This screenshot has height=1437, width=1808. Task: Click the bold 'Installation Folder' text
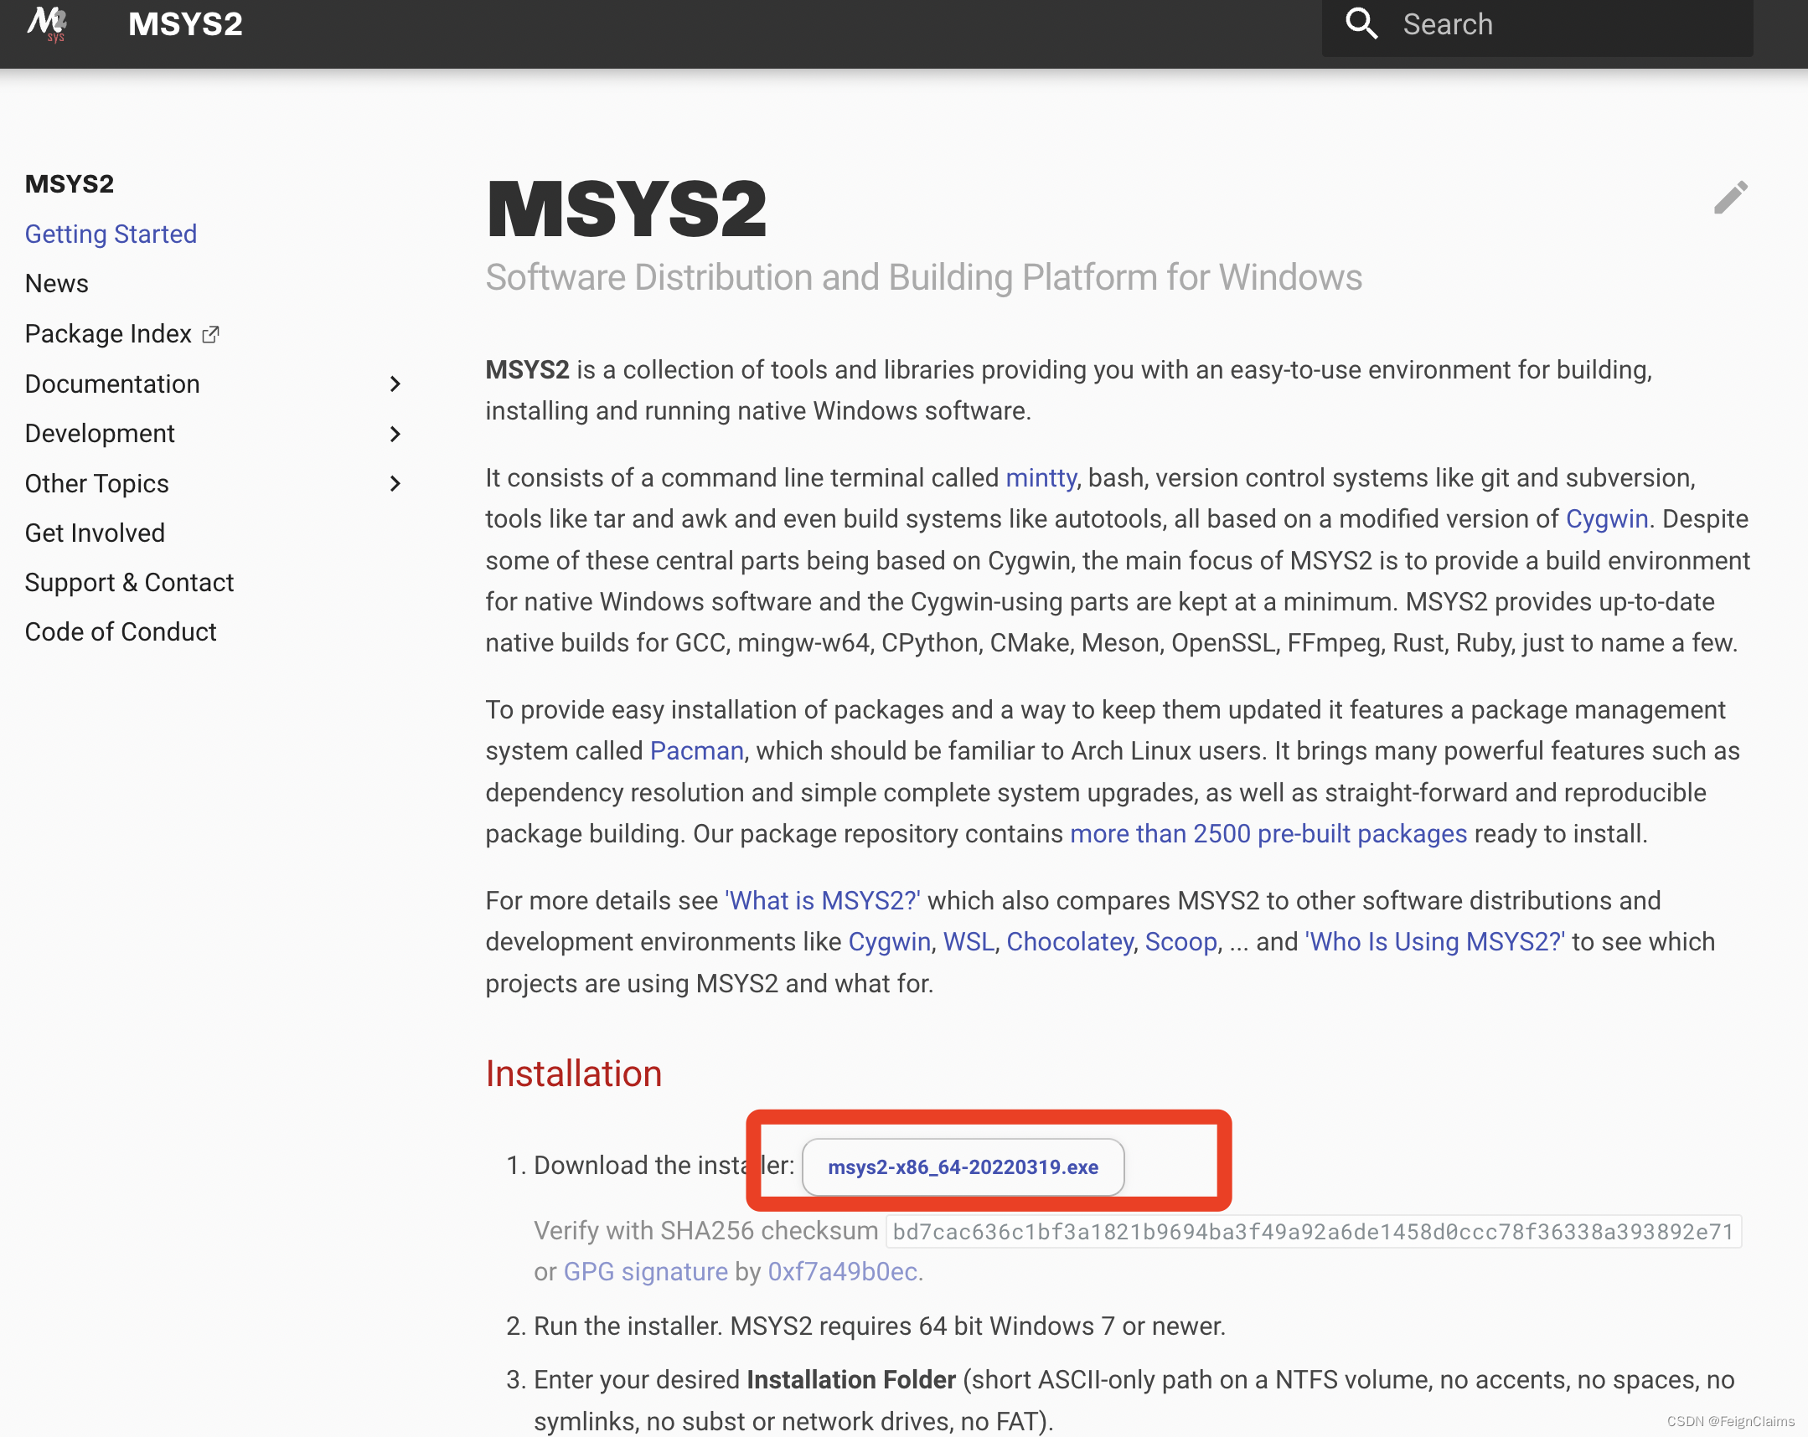[x=851, y=1380]
